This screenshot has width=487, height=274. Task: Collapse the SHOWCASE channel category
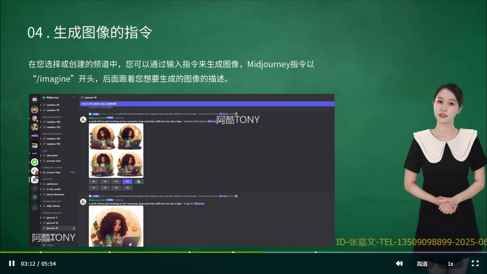pos(47,179)
